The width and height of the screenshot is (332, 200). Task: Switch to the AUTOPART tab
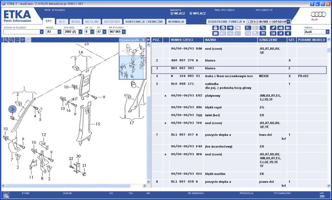[112, 22]
